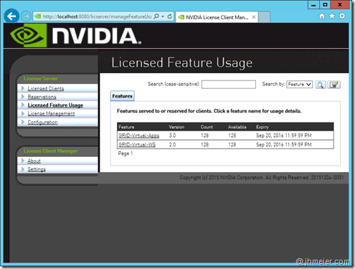Close the NVIDIA License Client Manager tab

coord(254,17)
